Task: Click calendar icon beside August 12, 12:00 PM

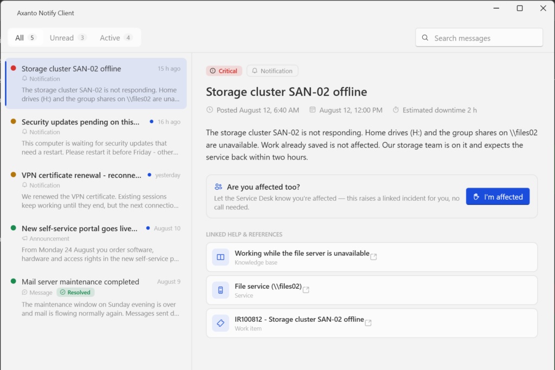Action: pyautogui.click(x=312, y=110)
